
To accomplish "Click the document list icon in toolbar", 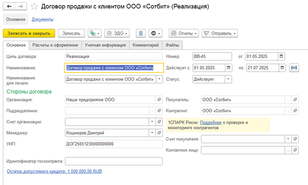I will (141, 33).
